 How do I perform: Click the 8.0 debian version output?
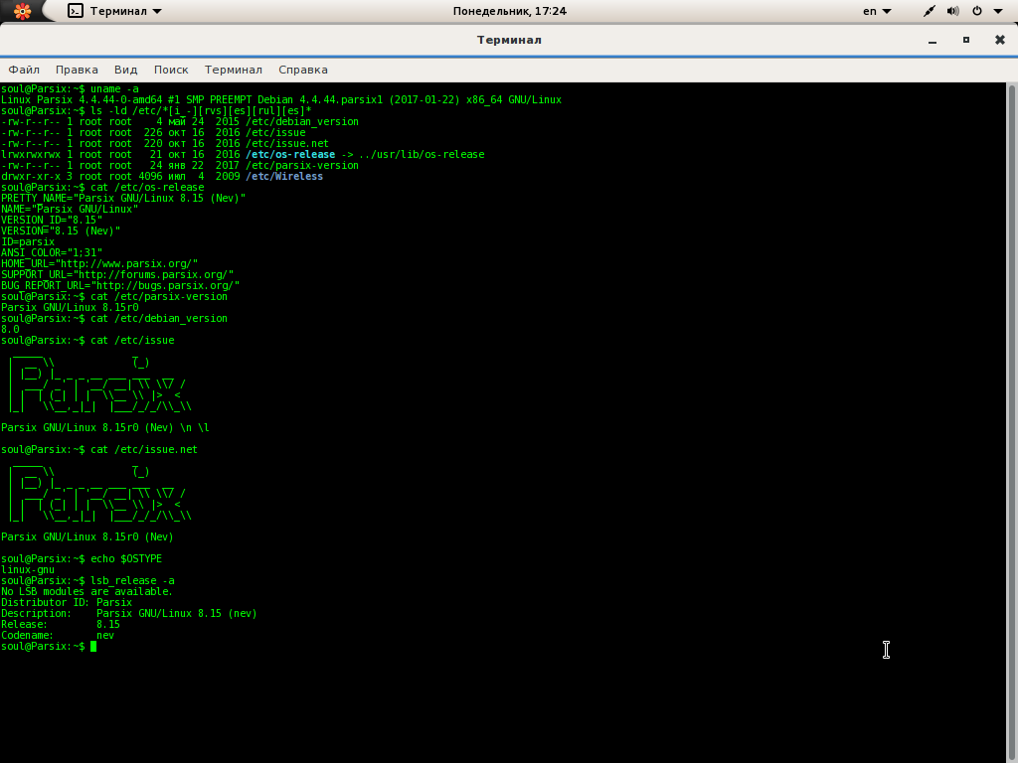pos(10,330)
